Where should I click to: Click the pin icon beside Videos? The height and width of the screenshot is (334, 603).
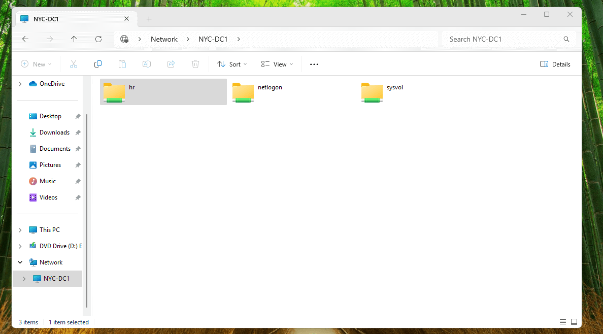point(78,197)
